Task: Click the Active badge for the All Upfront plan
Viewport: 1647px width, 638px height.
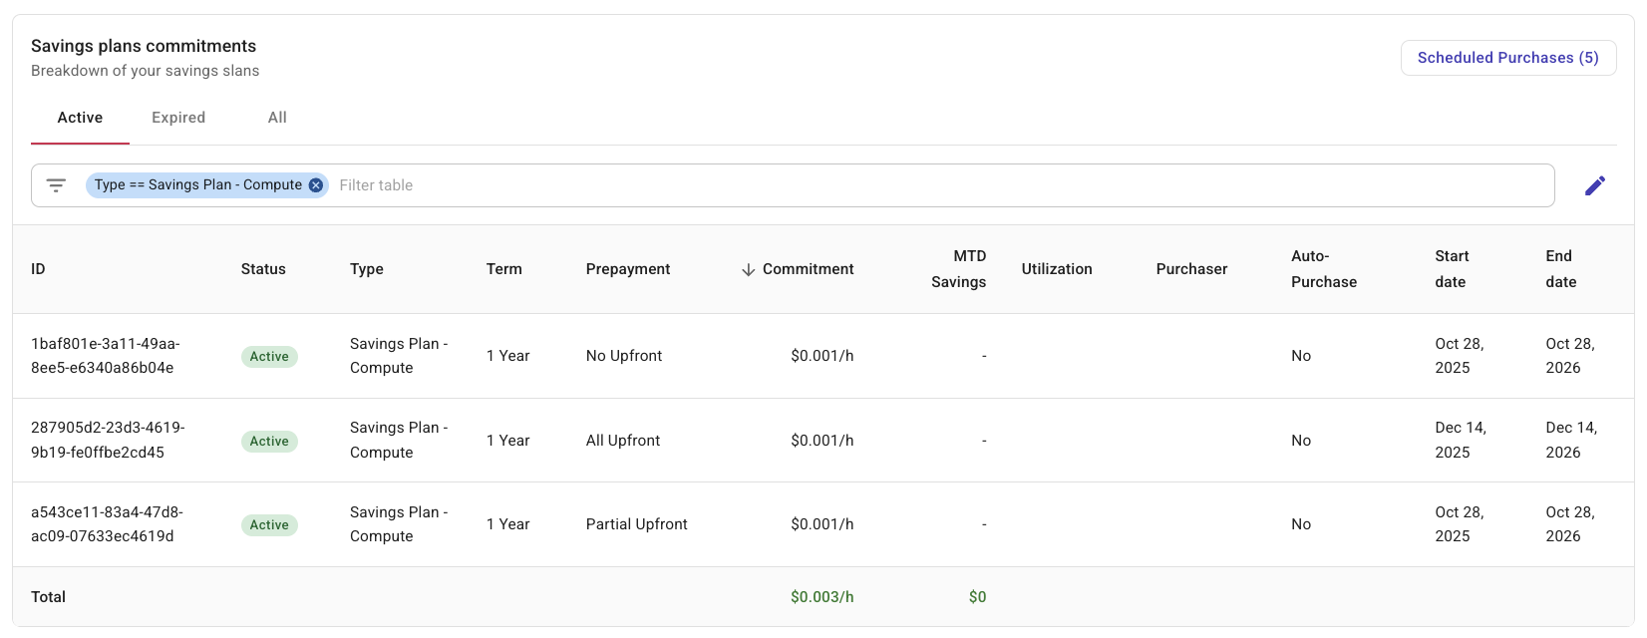Action: click(269, 441)
